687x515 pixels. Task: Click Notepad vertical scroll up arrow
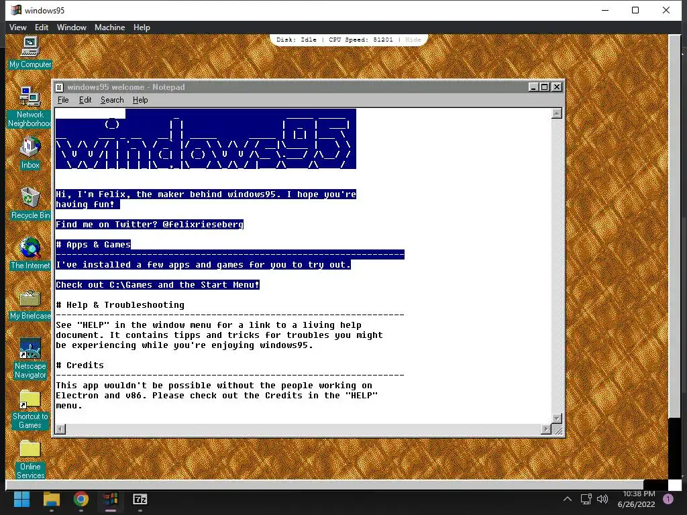(556, 113)
